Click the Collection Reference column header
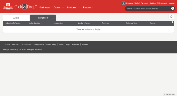The image size is (177, 96). [13, 23]
